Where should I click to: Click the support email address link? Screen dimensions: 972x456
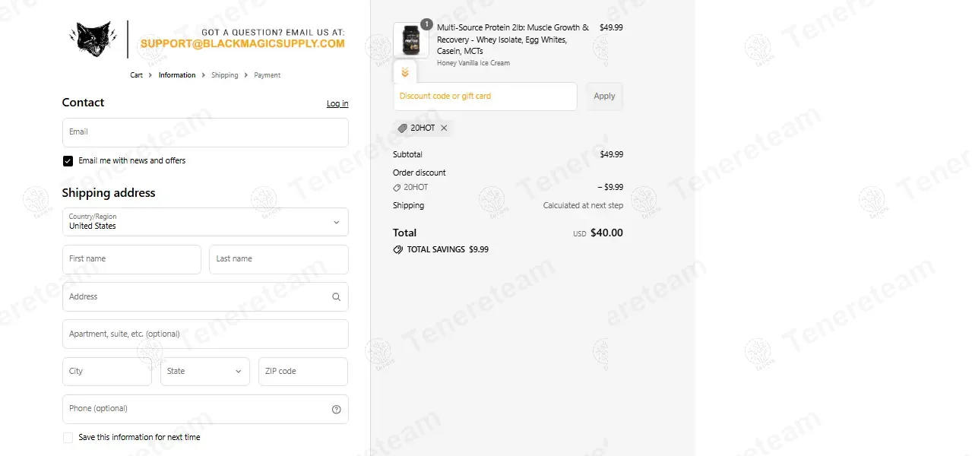coord(242,44)
